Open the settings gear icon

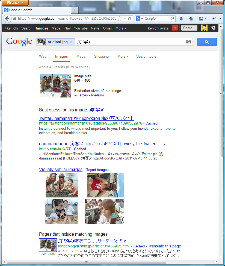point(213,28)
